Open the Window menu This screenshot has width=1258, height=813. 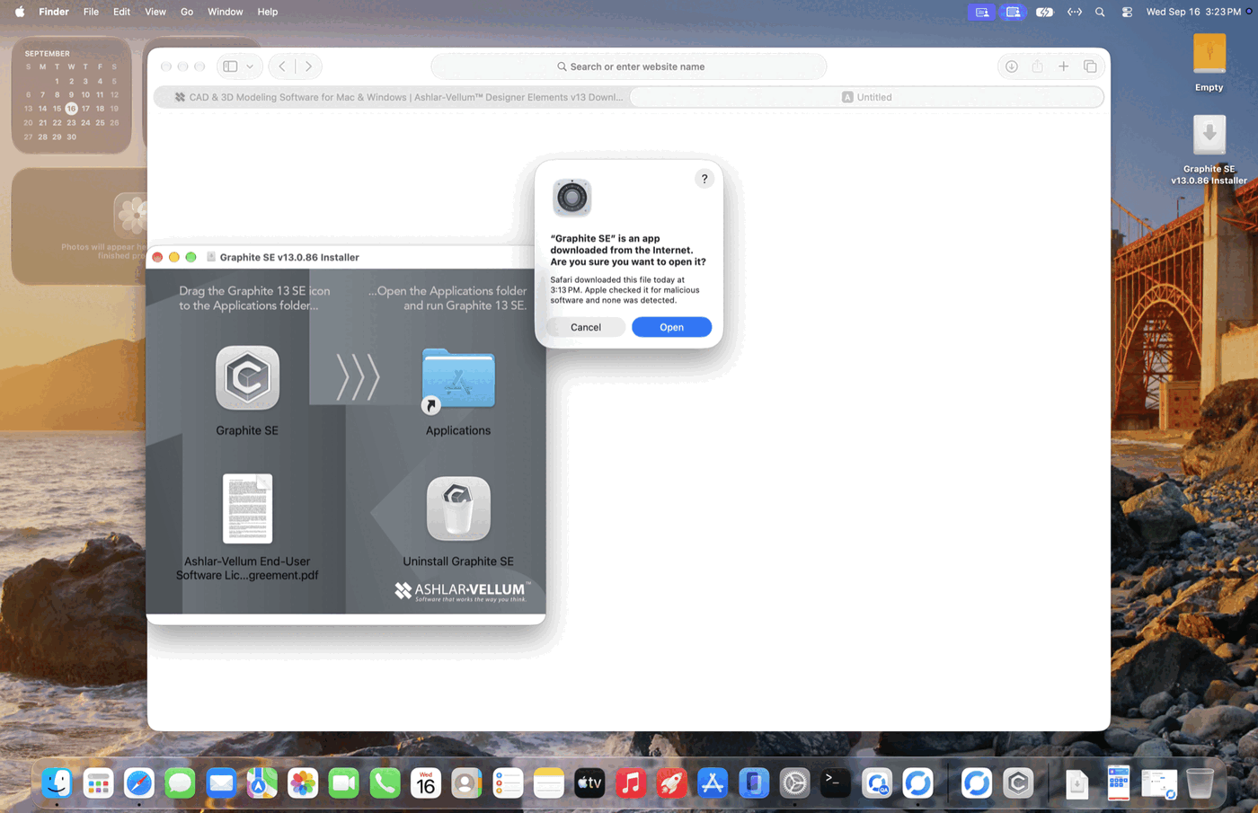click(225, 12)
